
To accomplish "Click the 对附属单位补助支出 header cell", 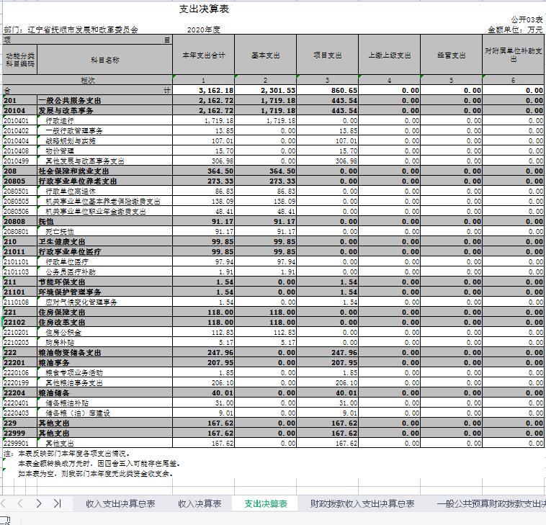I will click(514, 55).
